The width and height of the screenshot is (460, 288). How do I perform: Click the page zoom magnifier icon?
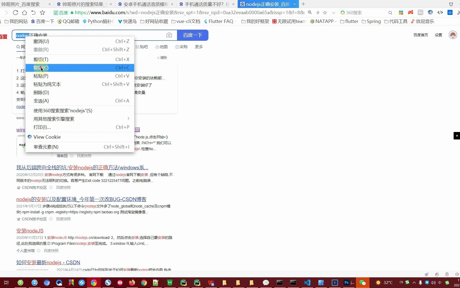pyautogui.click(x=310, y=12)
